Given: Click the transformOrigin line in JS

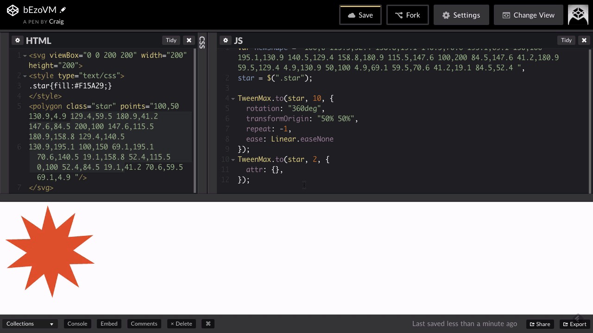Looking at the screenshot, I should click(x=302, y=118).
